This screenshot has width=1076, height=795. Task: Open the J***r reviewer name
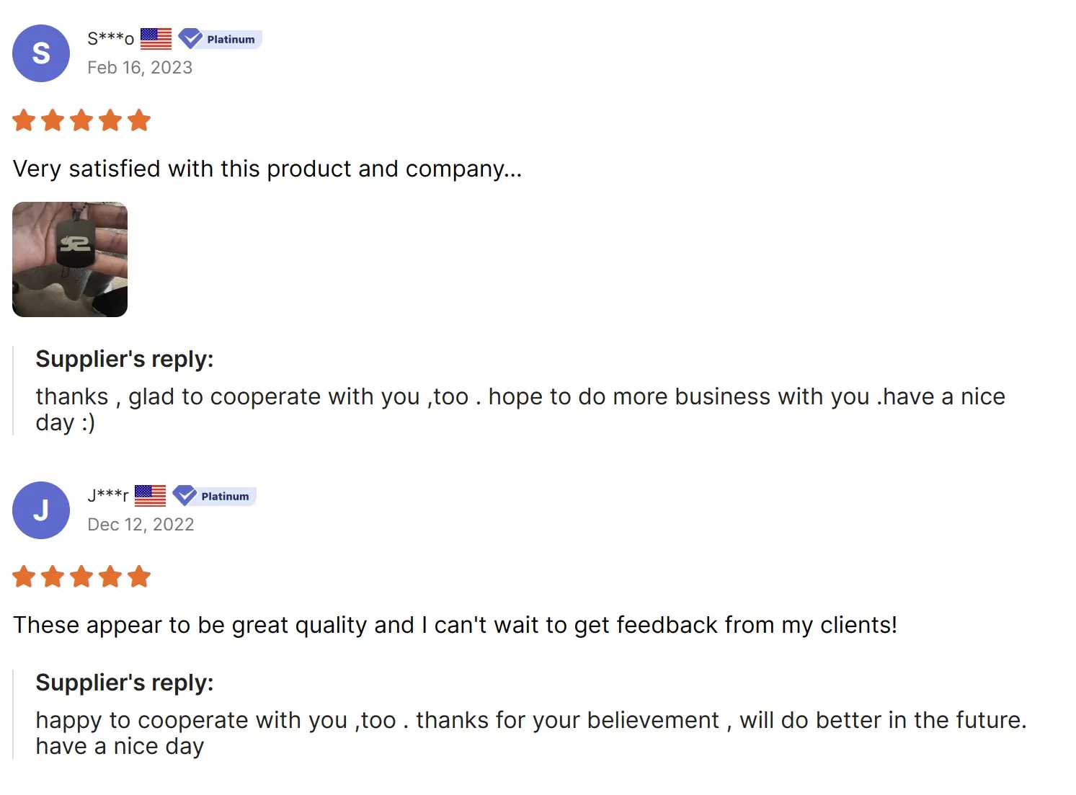click(x=107, y=495)
